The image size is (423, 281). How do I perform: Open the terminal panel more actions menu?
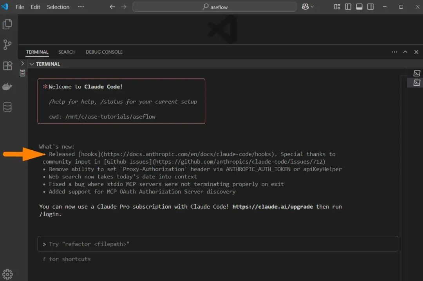(x=394, y=52)
